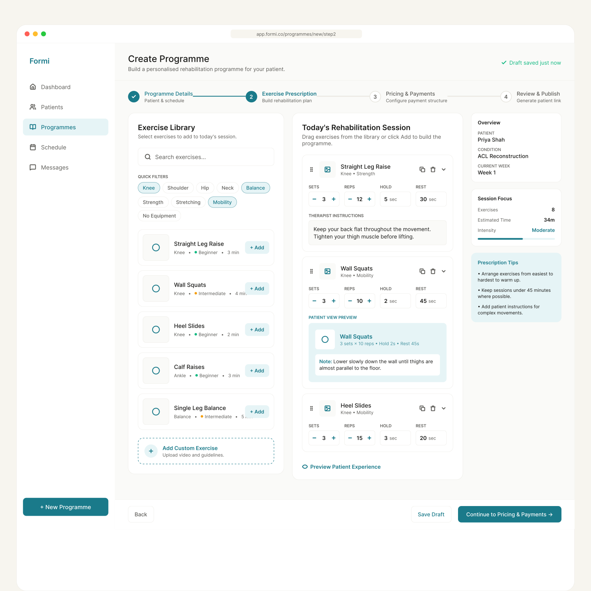Click Save Draft
591x591 pixels.
[431, 515]
